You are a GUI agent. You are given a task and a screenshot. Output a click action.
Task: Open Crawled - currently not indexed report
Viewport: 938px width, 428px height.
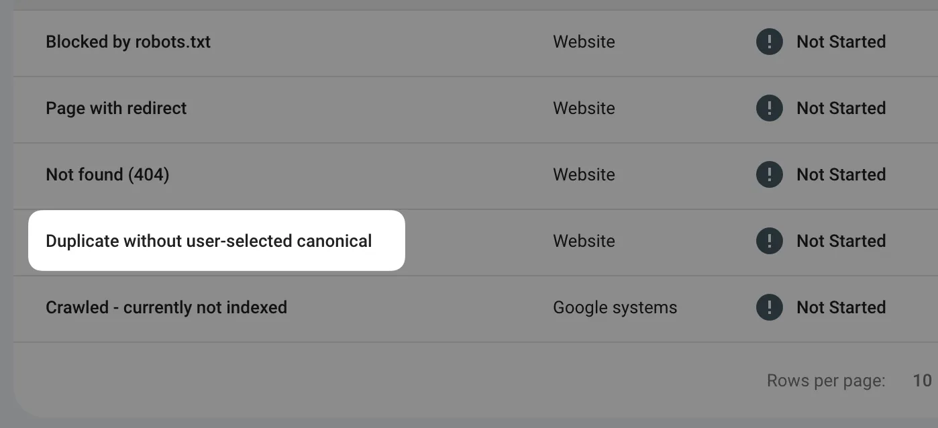click(166, 307)
